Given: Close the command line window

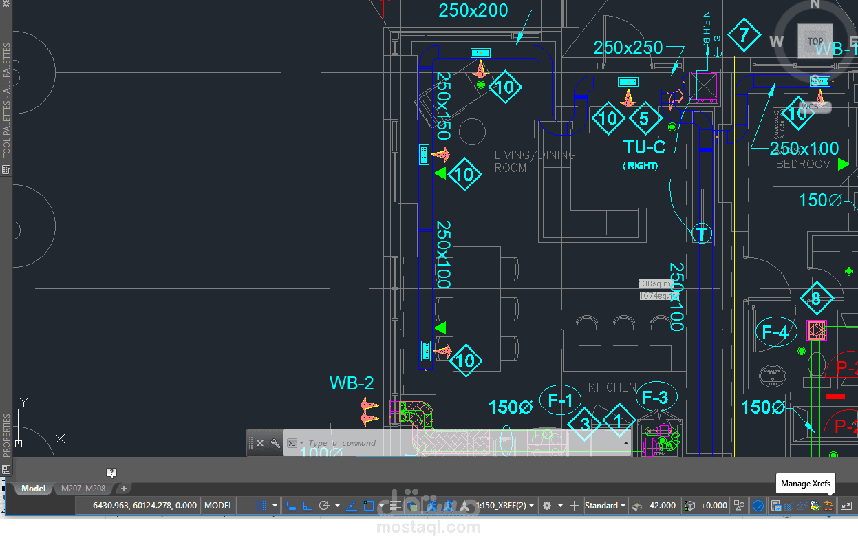Looking at the screenshot, I should tap(260, 443).
